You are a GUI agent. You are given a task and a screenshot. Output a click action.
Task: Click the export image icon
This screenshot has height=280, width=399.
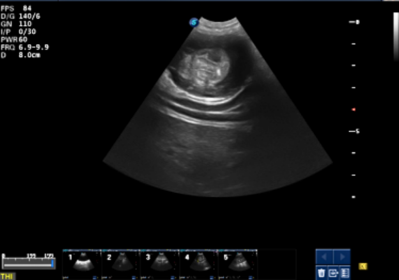[333, 273]
